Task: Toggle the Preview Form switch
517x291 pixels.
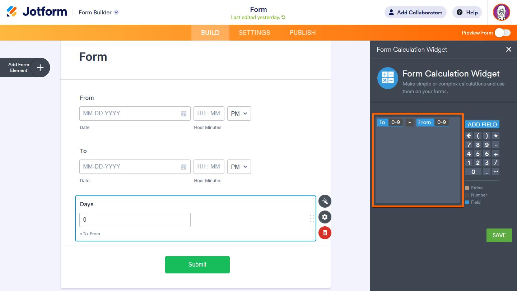Action: [502, 33]
